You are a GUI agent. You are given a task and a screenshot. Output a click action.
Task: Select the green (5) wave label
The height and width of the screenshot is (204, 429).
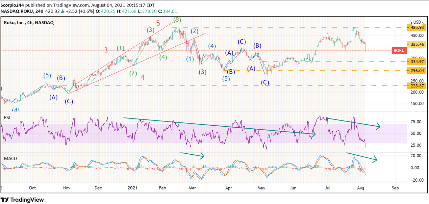(177, 20)
